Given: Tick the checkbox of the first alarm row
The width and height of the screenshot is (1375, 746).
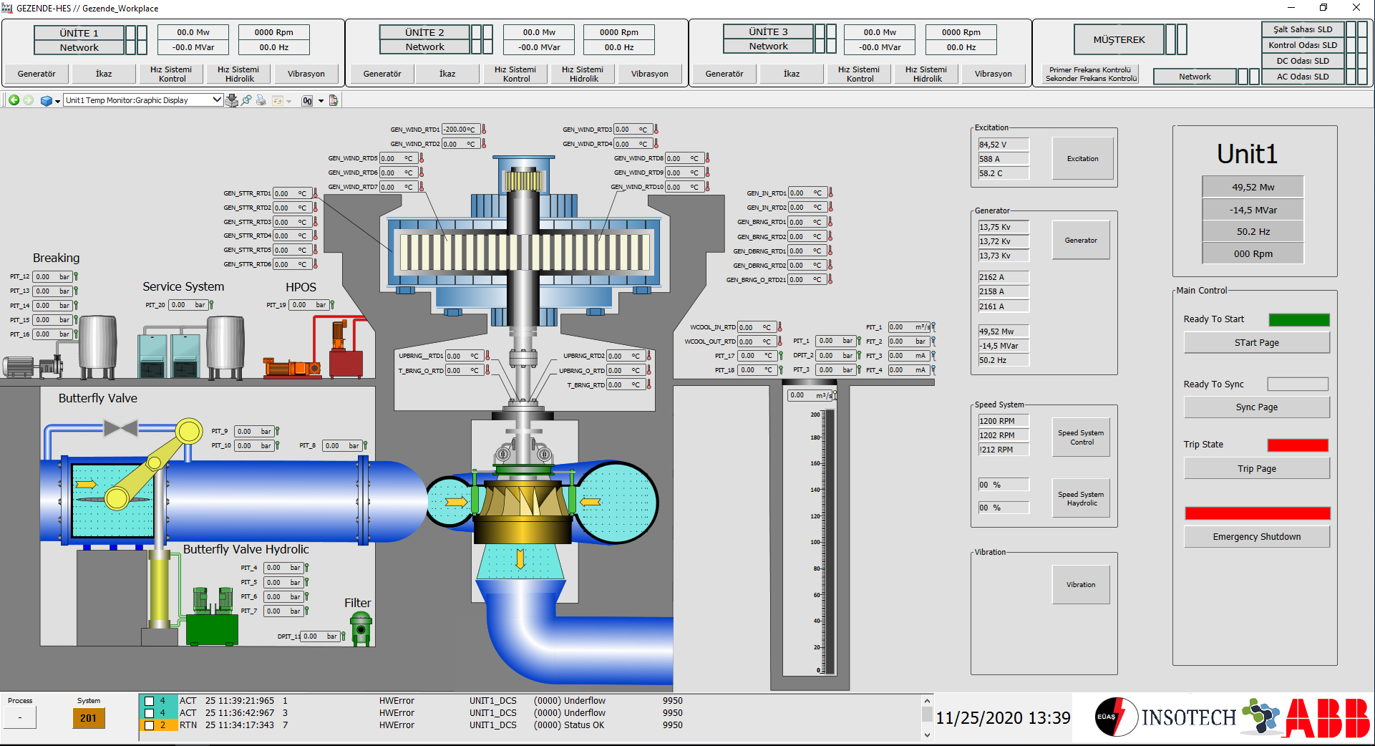Looking at the screenshot, I should 150,701.
